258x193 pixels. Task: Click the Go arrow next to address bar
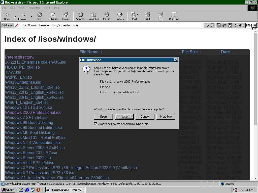[207, 25]
